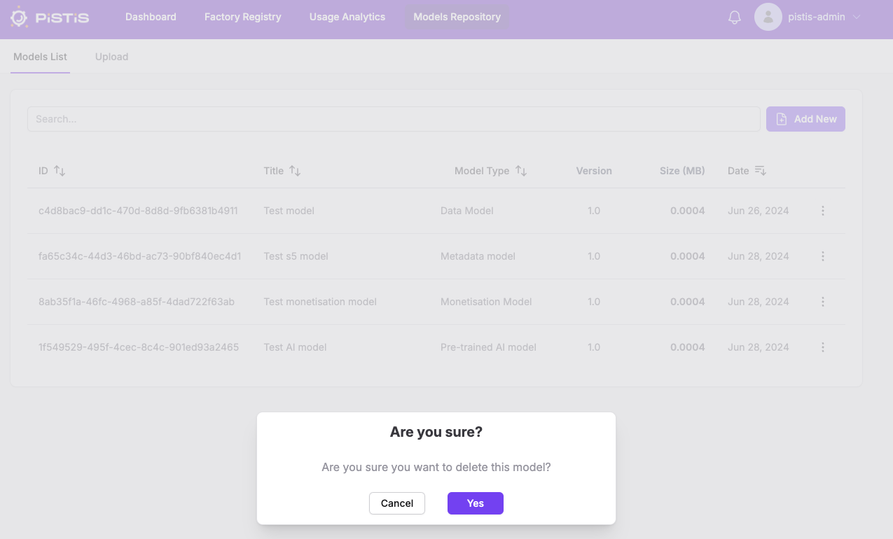
Task: Switch to the Models List tab
Action: coord(40,57)
